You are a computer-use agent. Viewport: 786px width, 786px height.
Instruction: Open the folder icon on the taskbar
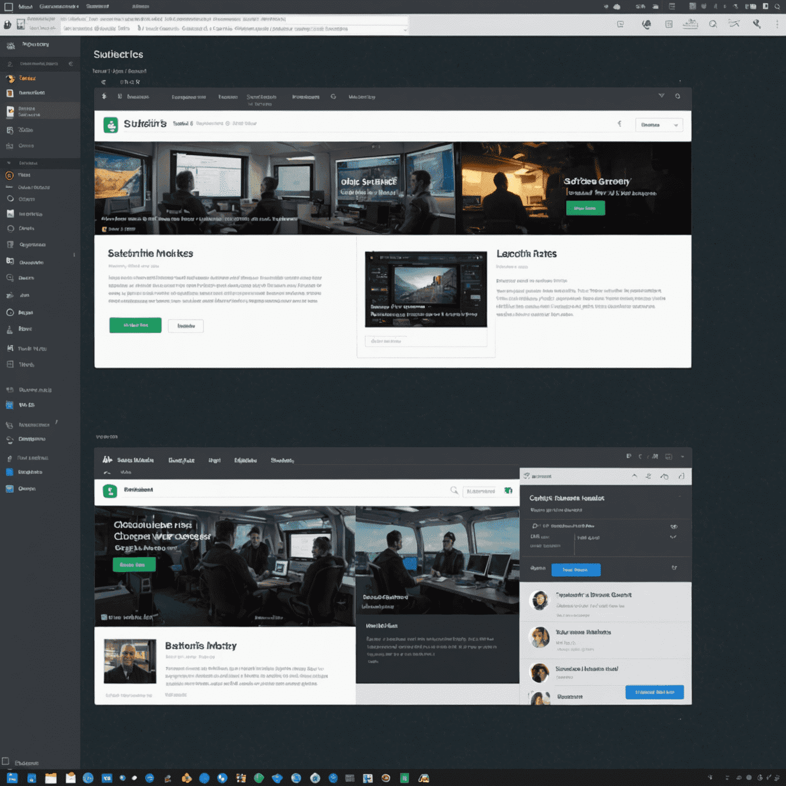point(51,778)
